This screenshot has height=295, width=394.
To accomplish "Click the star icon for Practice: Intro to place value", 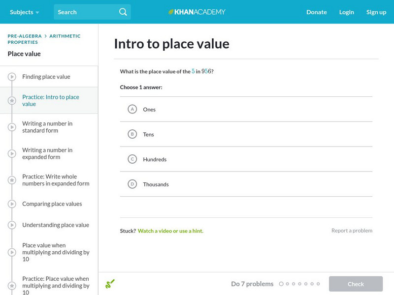I will [x=12, y=101].
